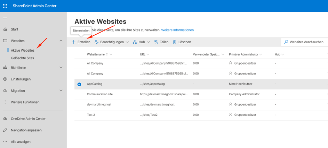328x148 pixels.
Task: Open OneDrive Admin Center in navigation
Action: [x=28, y=119]
